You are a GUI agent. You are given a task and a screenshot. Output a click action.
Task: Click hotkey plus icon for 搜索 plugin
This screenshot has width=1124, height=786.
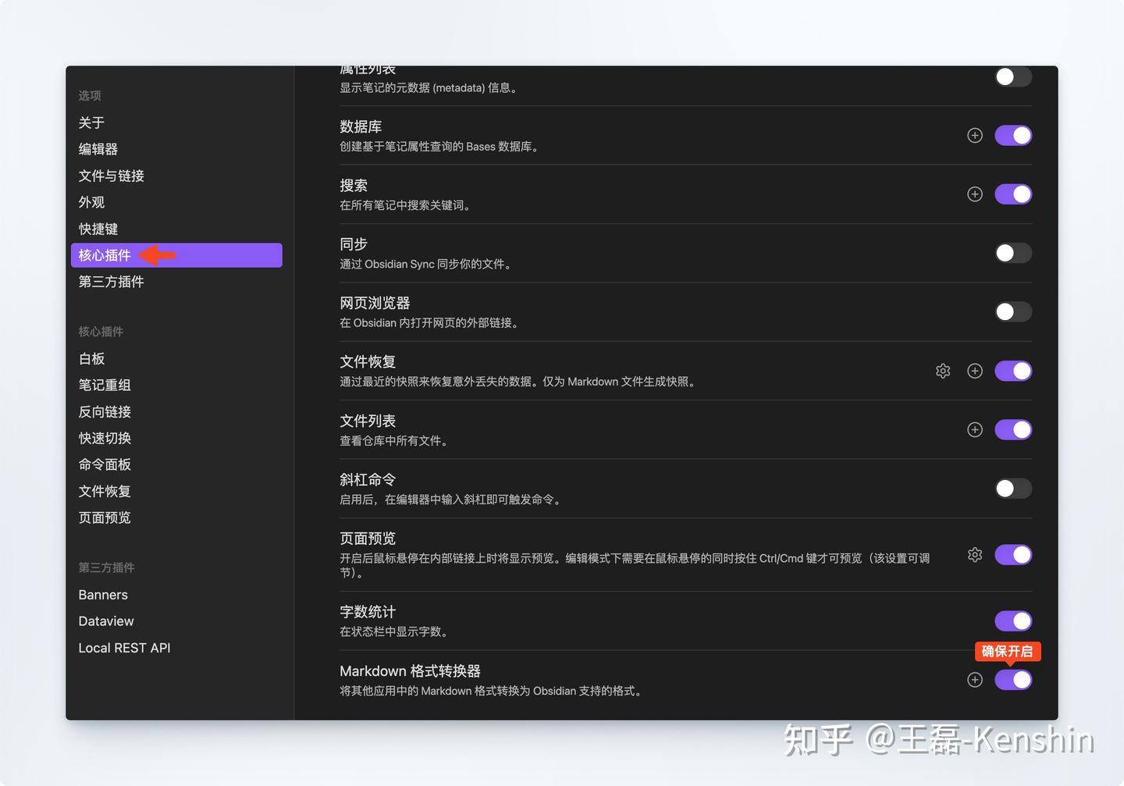[975, 194]
